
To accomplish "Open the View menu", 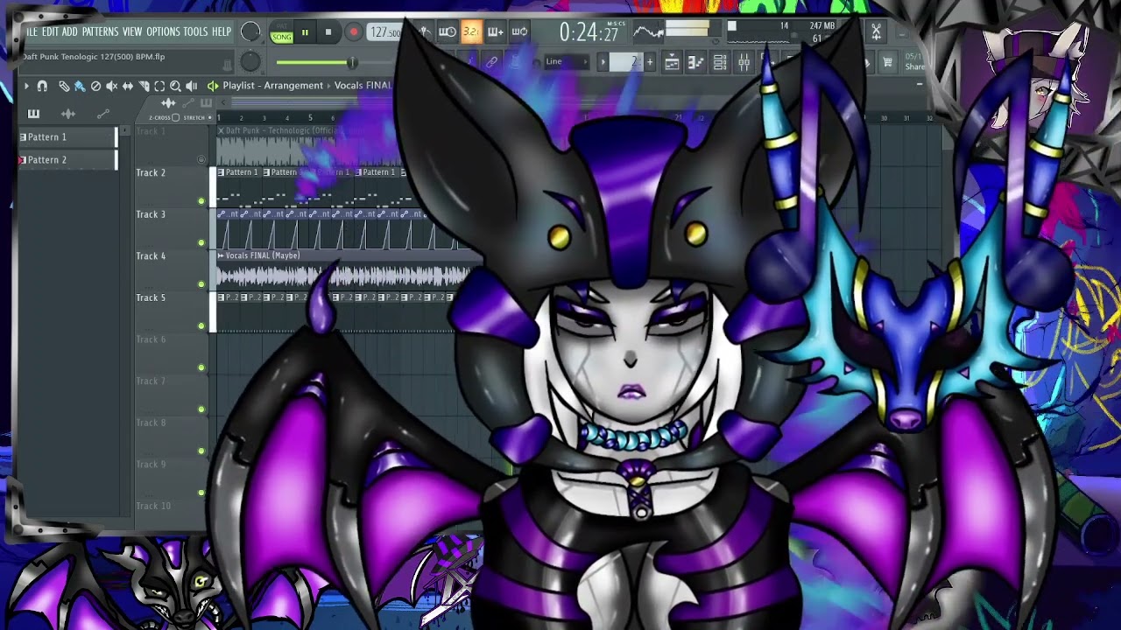I will 132,32.
